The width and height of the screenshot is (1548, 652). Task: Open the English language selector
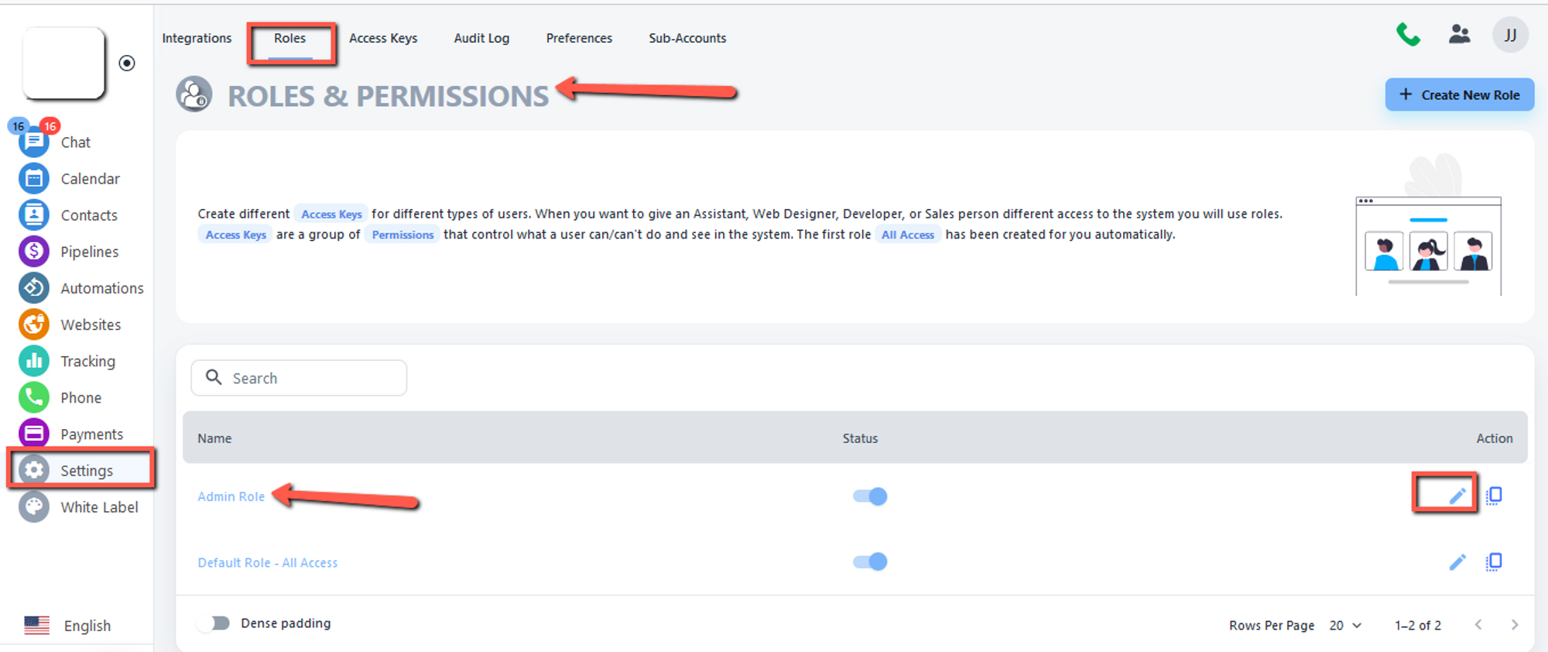[68, 626]
